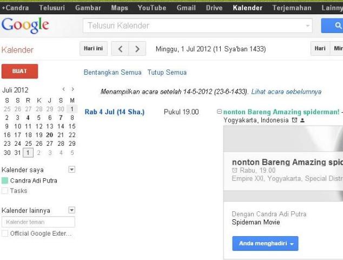Open Telusuri in top bar
343x260 pixels.
52,8
